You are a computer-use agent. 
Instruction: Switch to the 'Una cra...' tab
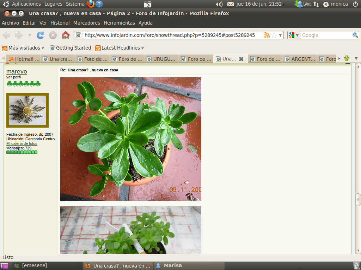tap(58, 59)
